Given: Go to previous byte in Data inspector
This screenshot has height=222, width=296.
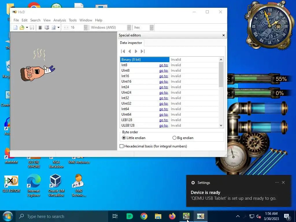Looking at the screenshot, I should coord(129,51).
